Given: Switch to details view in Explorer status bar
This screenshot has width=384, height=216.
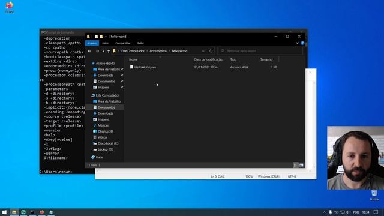Looking at the screenshot, I should [295, 165].
